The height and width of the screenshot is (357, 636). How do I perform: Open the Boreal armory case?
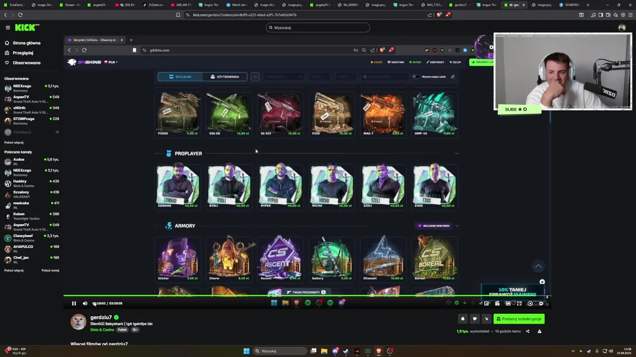click(434, 258)
